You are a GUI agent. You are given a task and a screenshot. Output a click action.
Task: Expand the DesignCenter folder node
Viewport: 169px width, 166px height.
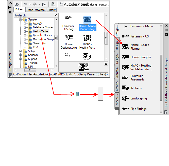point(25,31)
